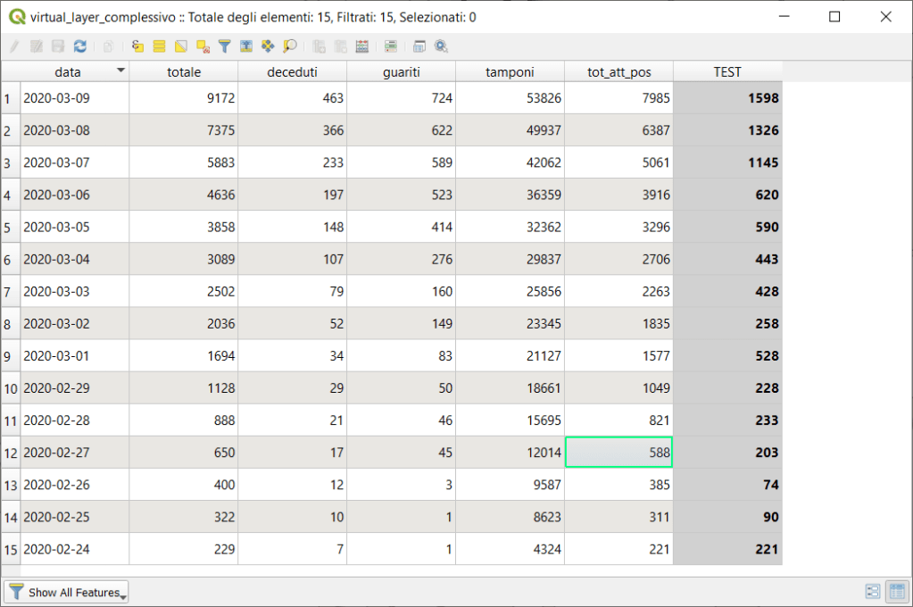Invert the feature selection
This screenshot has width=913, height=607.
(180, 46)
